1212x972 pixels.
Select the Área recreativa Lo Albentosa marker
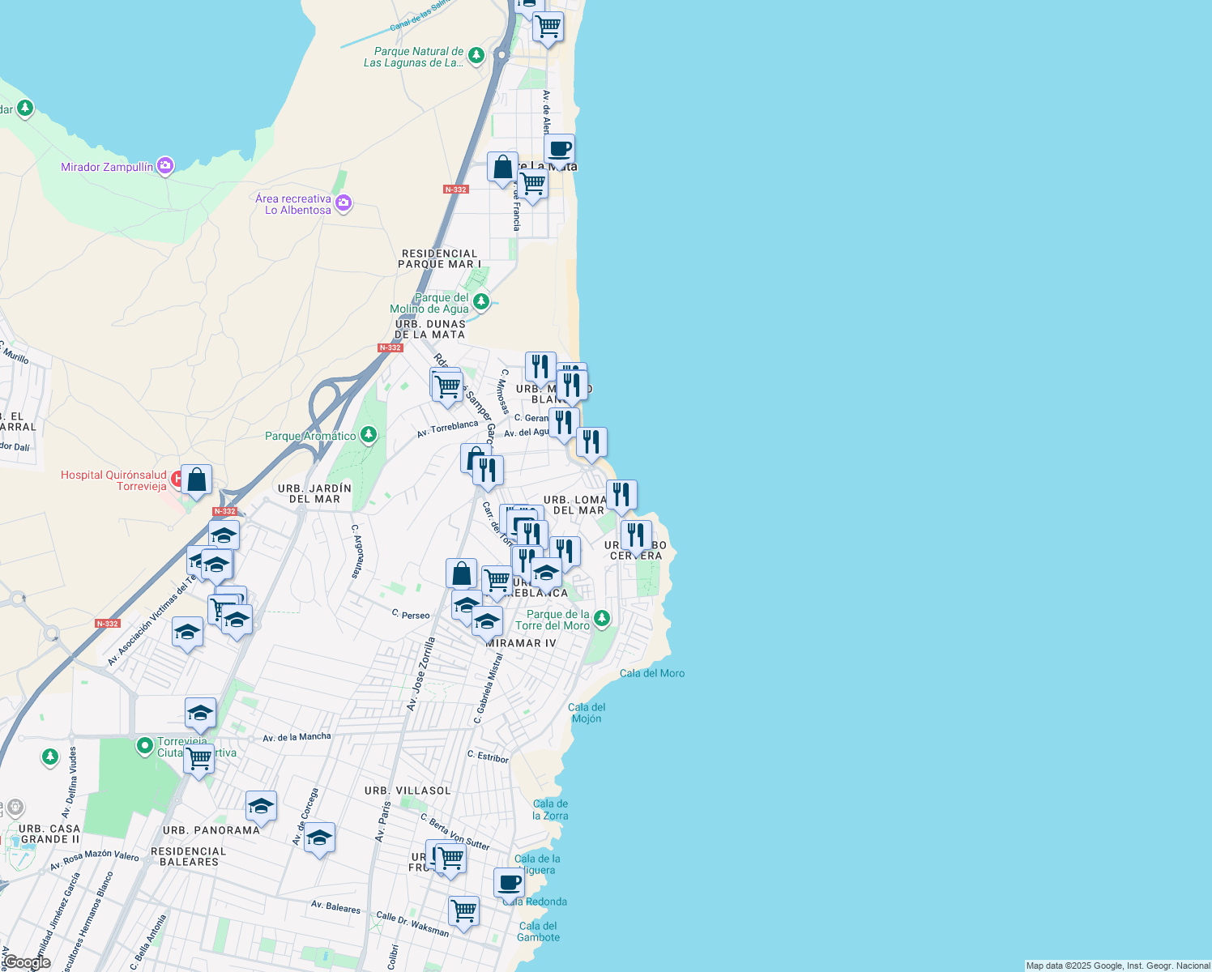pyautogui.click(x=344, y=202)
